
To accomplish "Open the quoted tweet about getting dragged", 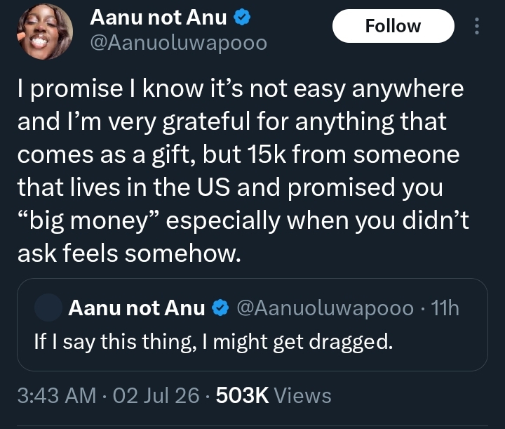I will pyautogui.click(x=252, y=324).
